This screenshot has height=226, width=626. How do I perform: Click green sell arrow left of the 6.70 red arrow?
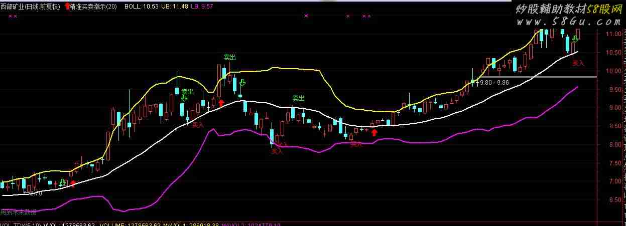click(x=62, y=183)
